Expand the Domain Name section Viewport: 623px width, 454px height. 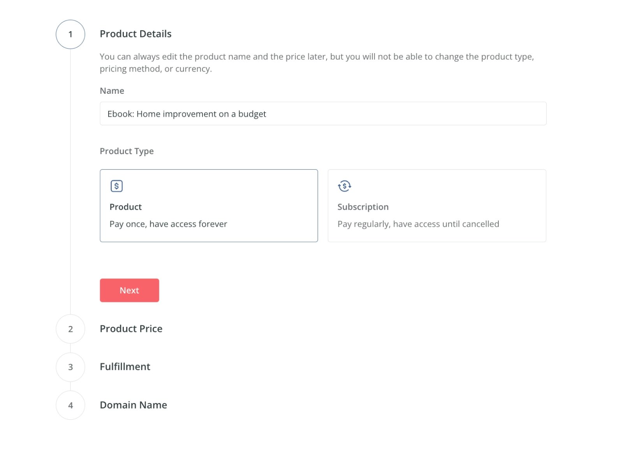coord(133,405)
